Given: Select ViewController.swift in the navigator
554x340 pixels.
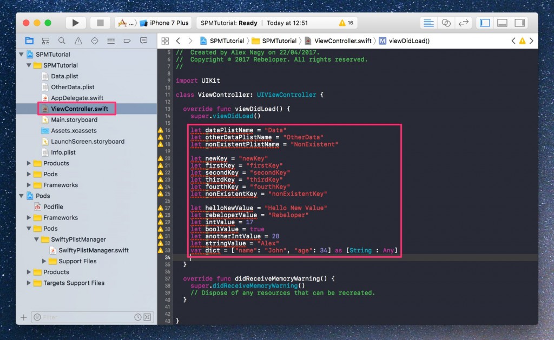Looking at the screenshot, I should tap(79, 109).
